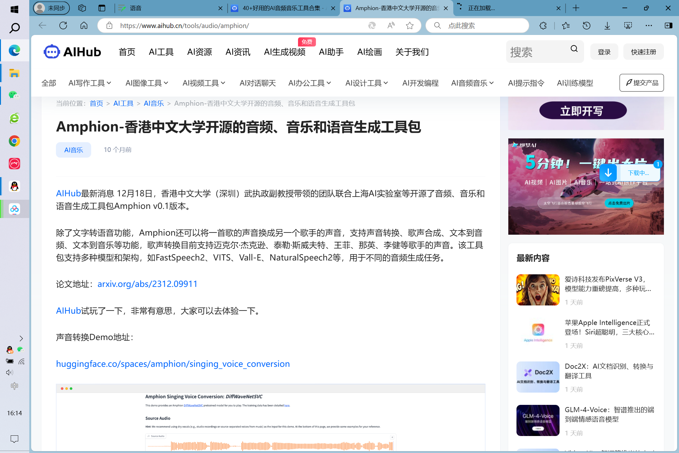Open tab actions menu icon
The width and height of the screenshot is (679, 453).
[102, 8]
